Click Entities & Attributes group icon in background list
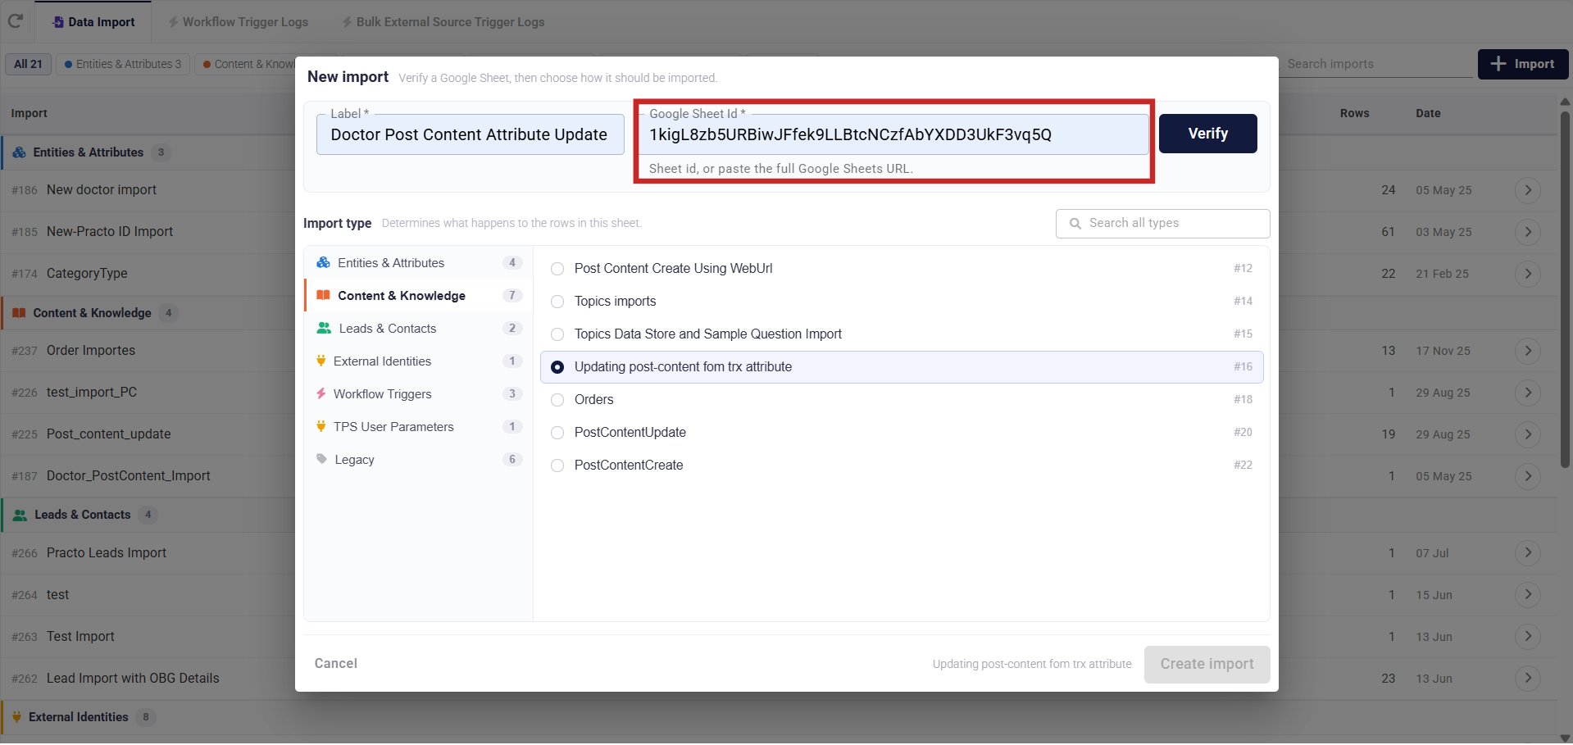This screenshot has height=745, width=1573. click(20, 152)
